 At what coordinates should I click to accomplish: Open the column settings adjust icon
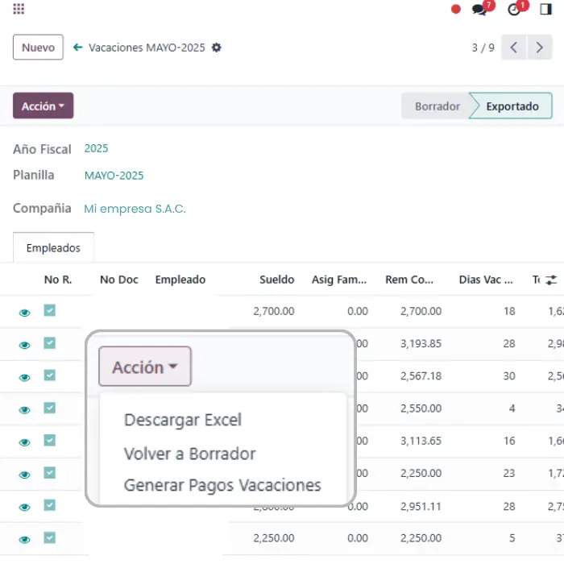click(551, 280)
